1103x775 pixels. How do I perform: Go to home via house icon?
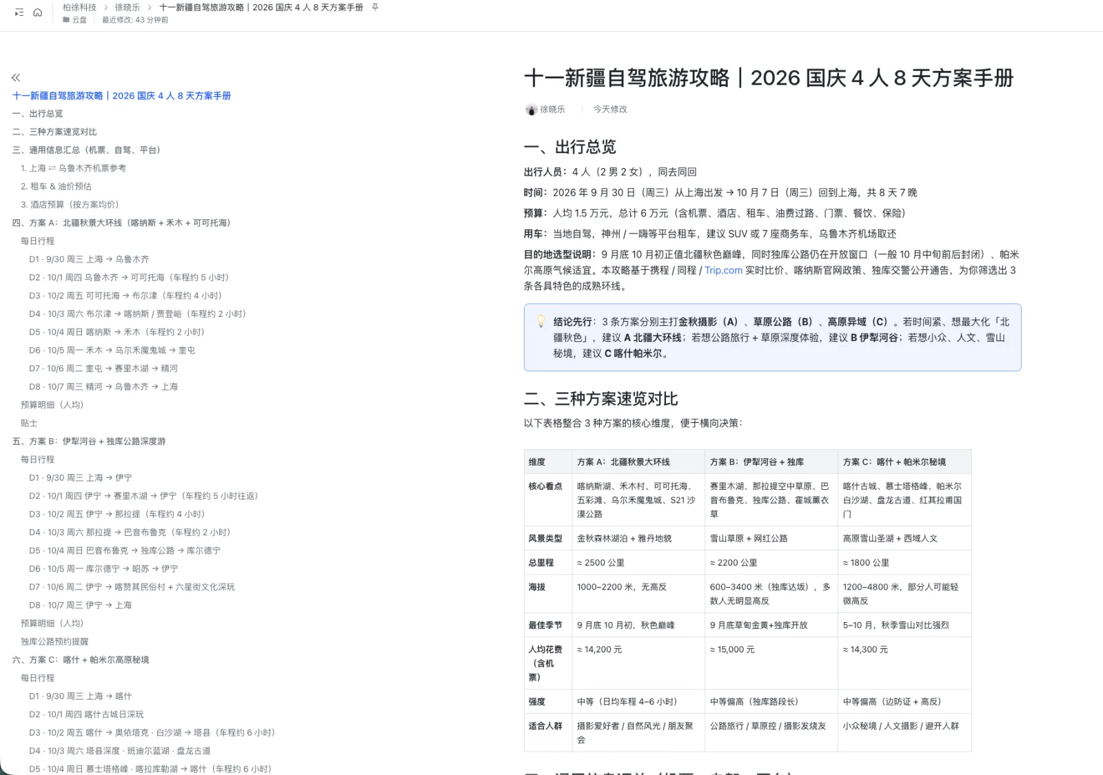(38, 12)
